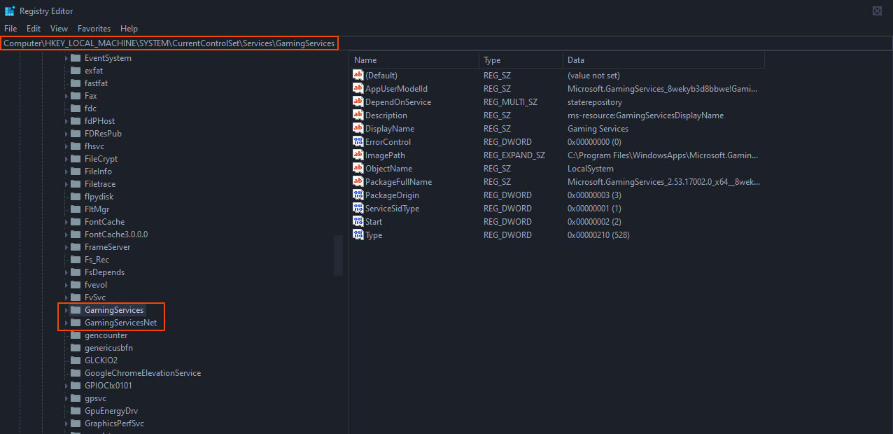Select the AppUserModelId value icon
The height and width of the screenshot is (434, 893).
pos(358,88)
